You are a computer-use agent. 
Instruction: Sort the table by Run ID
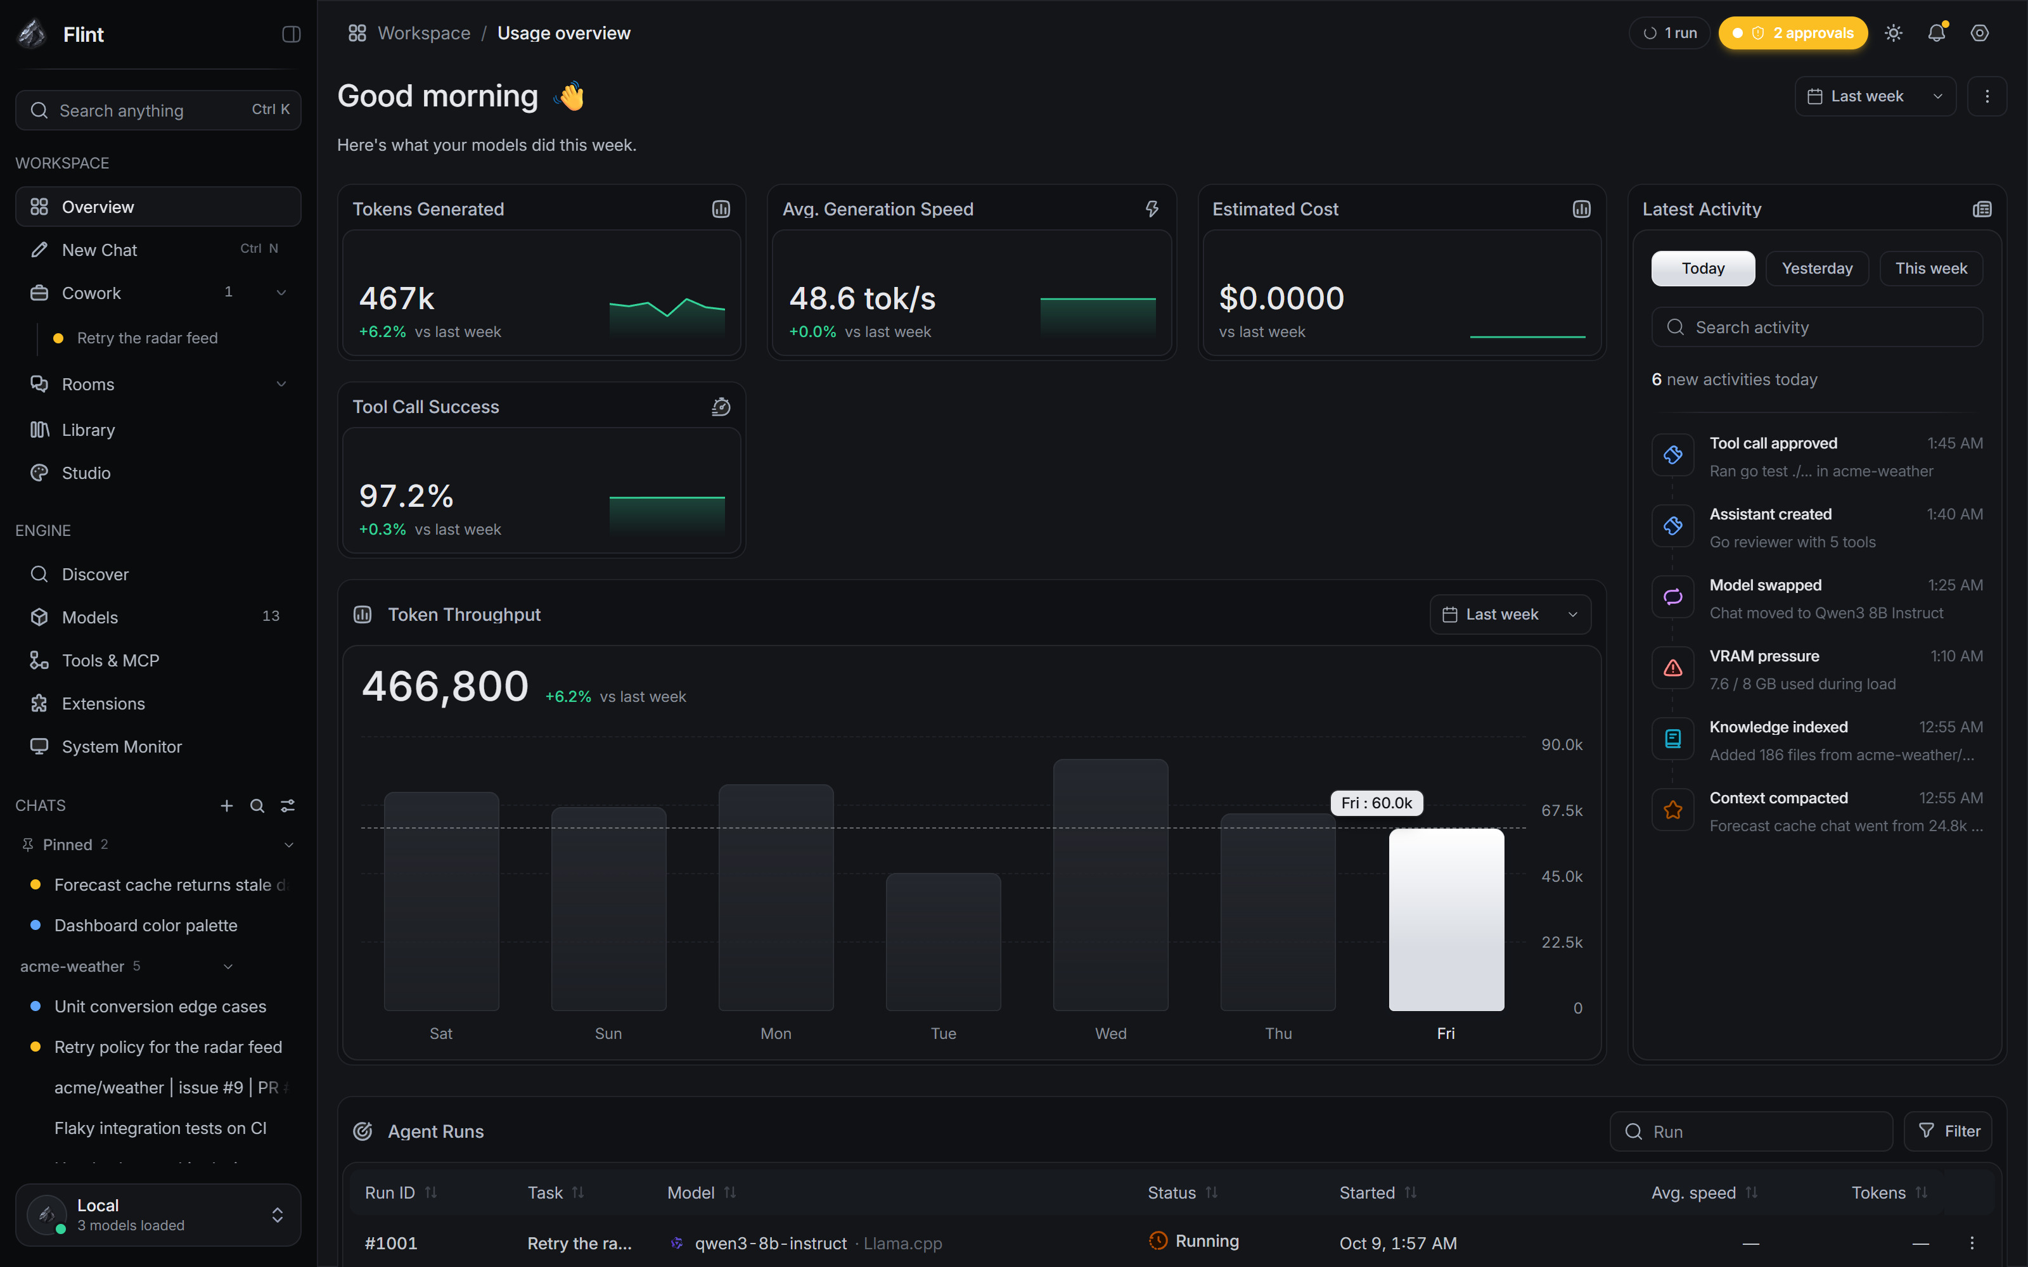tap(401, 1192)
